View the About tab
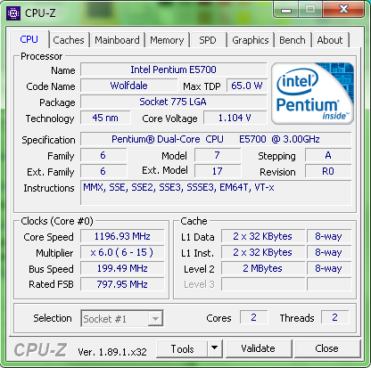Viewport: 371px width, 368px height. click(330, 40)
